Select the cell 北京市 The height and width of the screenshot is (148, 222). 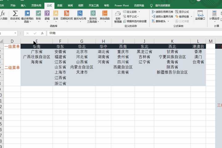82,52
